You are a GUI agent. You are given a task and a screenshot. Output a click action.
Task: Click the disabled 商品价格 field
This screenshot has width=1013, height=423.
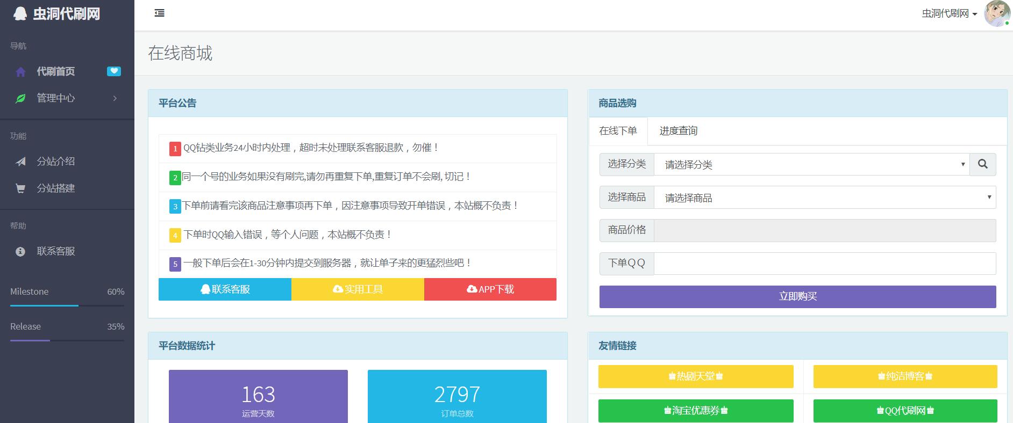tap(825, 230)
